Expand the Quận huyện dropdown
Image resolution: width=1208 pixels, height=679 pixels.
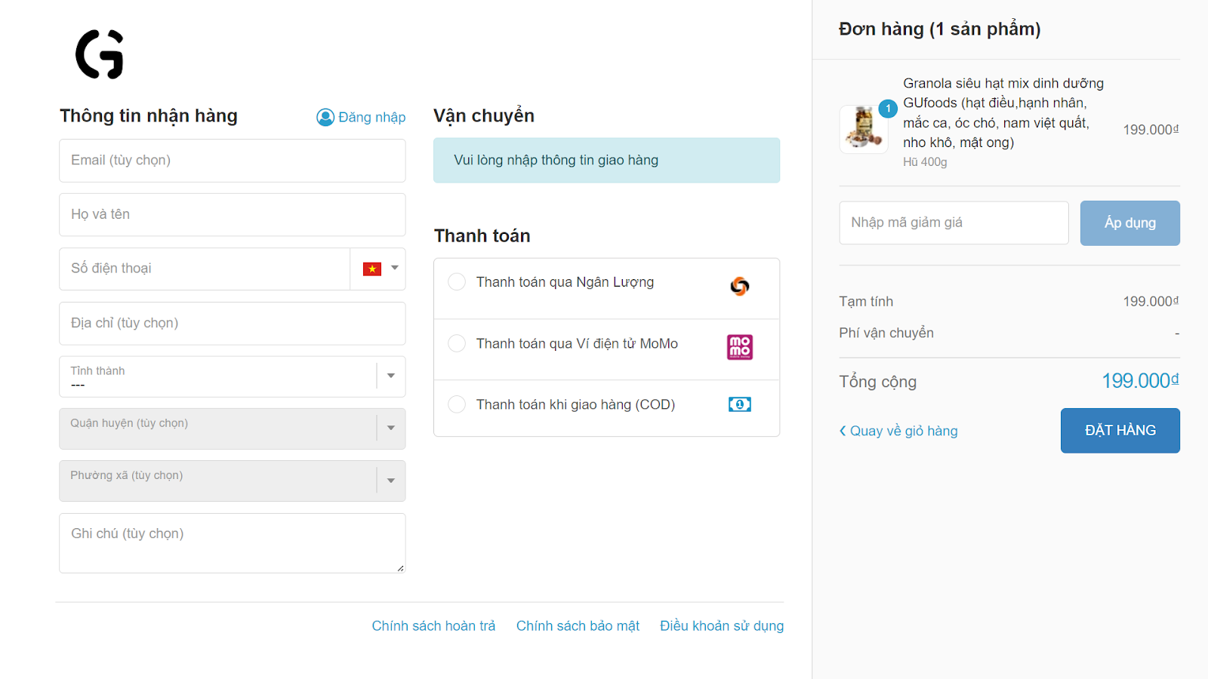[233, 429]
